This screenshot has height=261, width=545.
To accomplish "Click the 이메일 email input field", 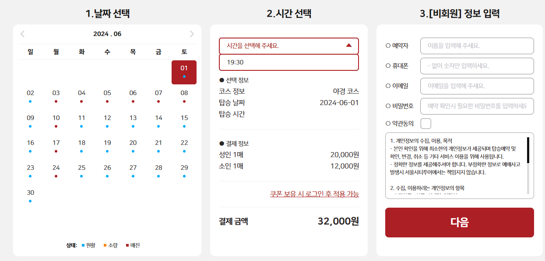I will pyautogui.click(x=477, y=87).
